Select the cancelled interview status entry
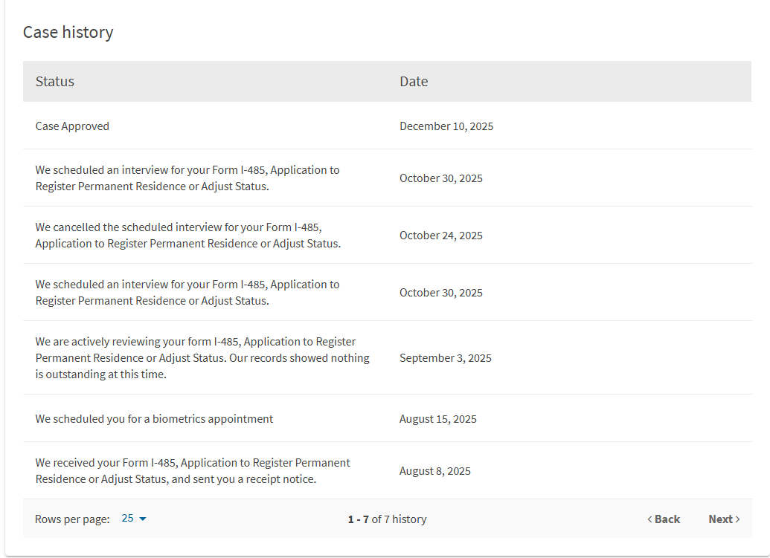 pos(187,236)
